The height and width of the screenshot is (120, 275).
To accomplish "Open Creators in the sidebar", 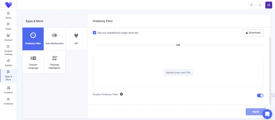I will coord(8,90).
